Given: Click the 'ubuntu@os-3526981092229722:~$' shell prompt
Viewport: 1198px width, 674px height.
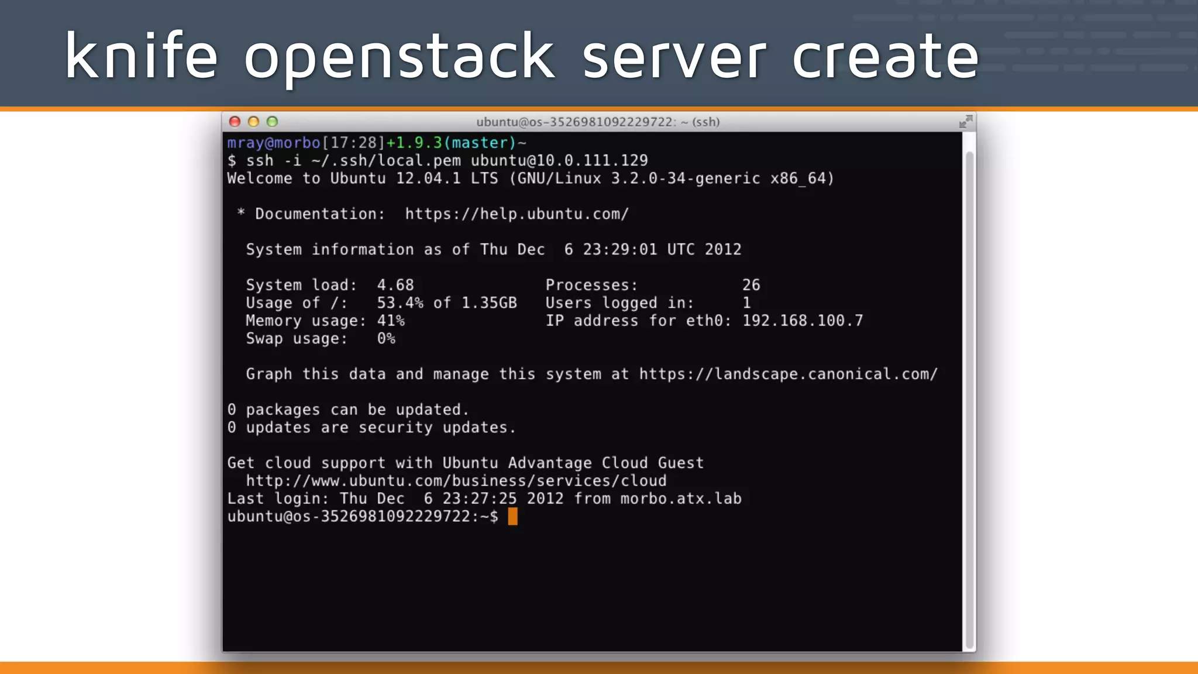Looking at the screenshot, I should pos(363,517).
